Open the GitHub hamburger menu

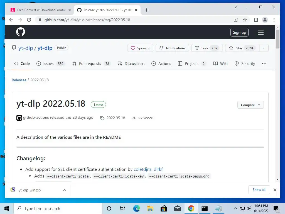[x=261, y=32]
